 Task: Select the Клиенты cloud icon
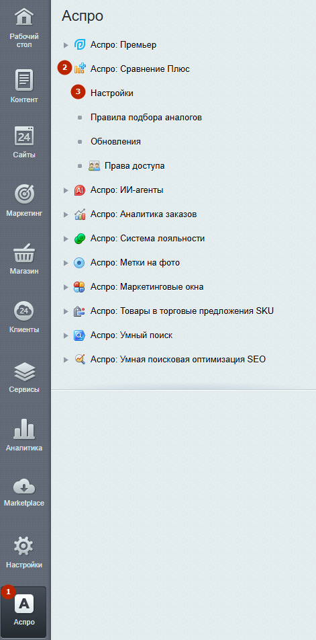[24, 311]
